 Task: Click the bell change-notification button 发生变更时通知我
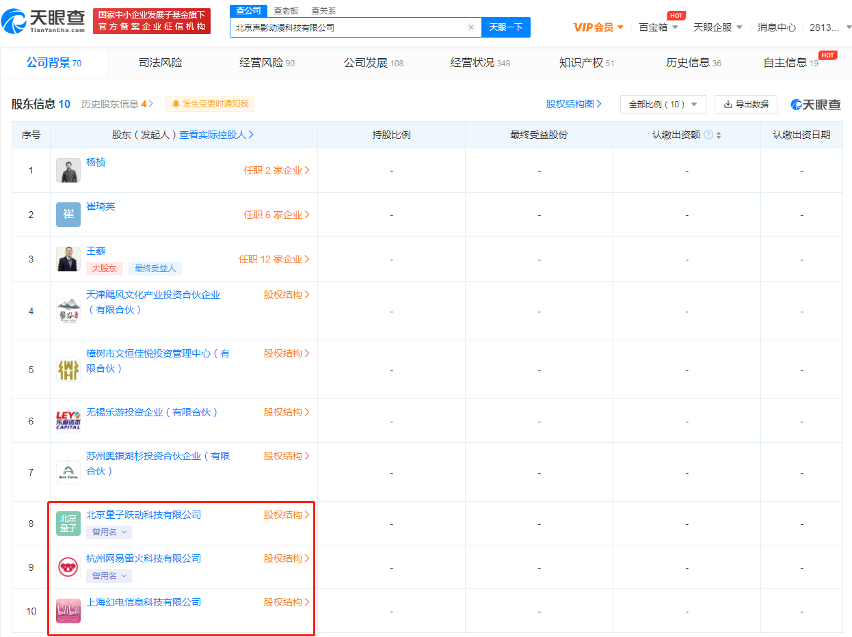click(210, 104)
